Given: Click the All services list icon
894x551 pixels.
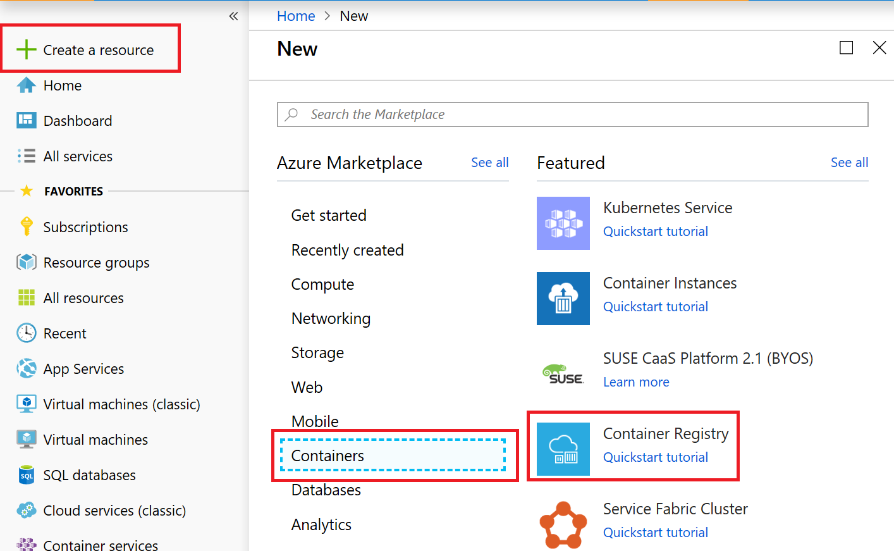Looking at the screenshot, I should coord(27,156).
